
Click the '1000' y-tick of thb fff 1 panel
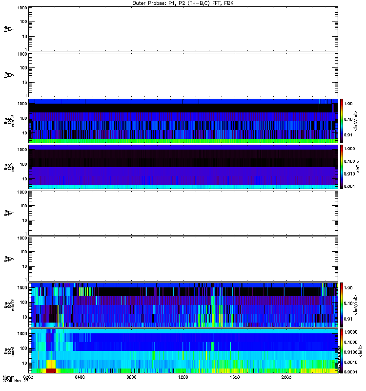pyautogui.click(x=22, y=8)
